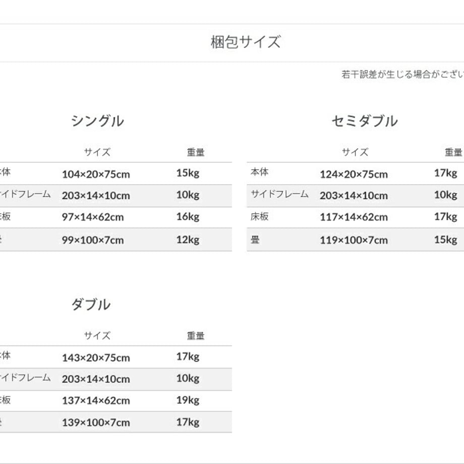Screen dimensions: 464x464
Task: Select 15kg in the セミダブル 畳 row
Action: pos(446,240)
